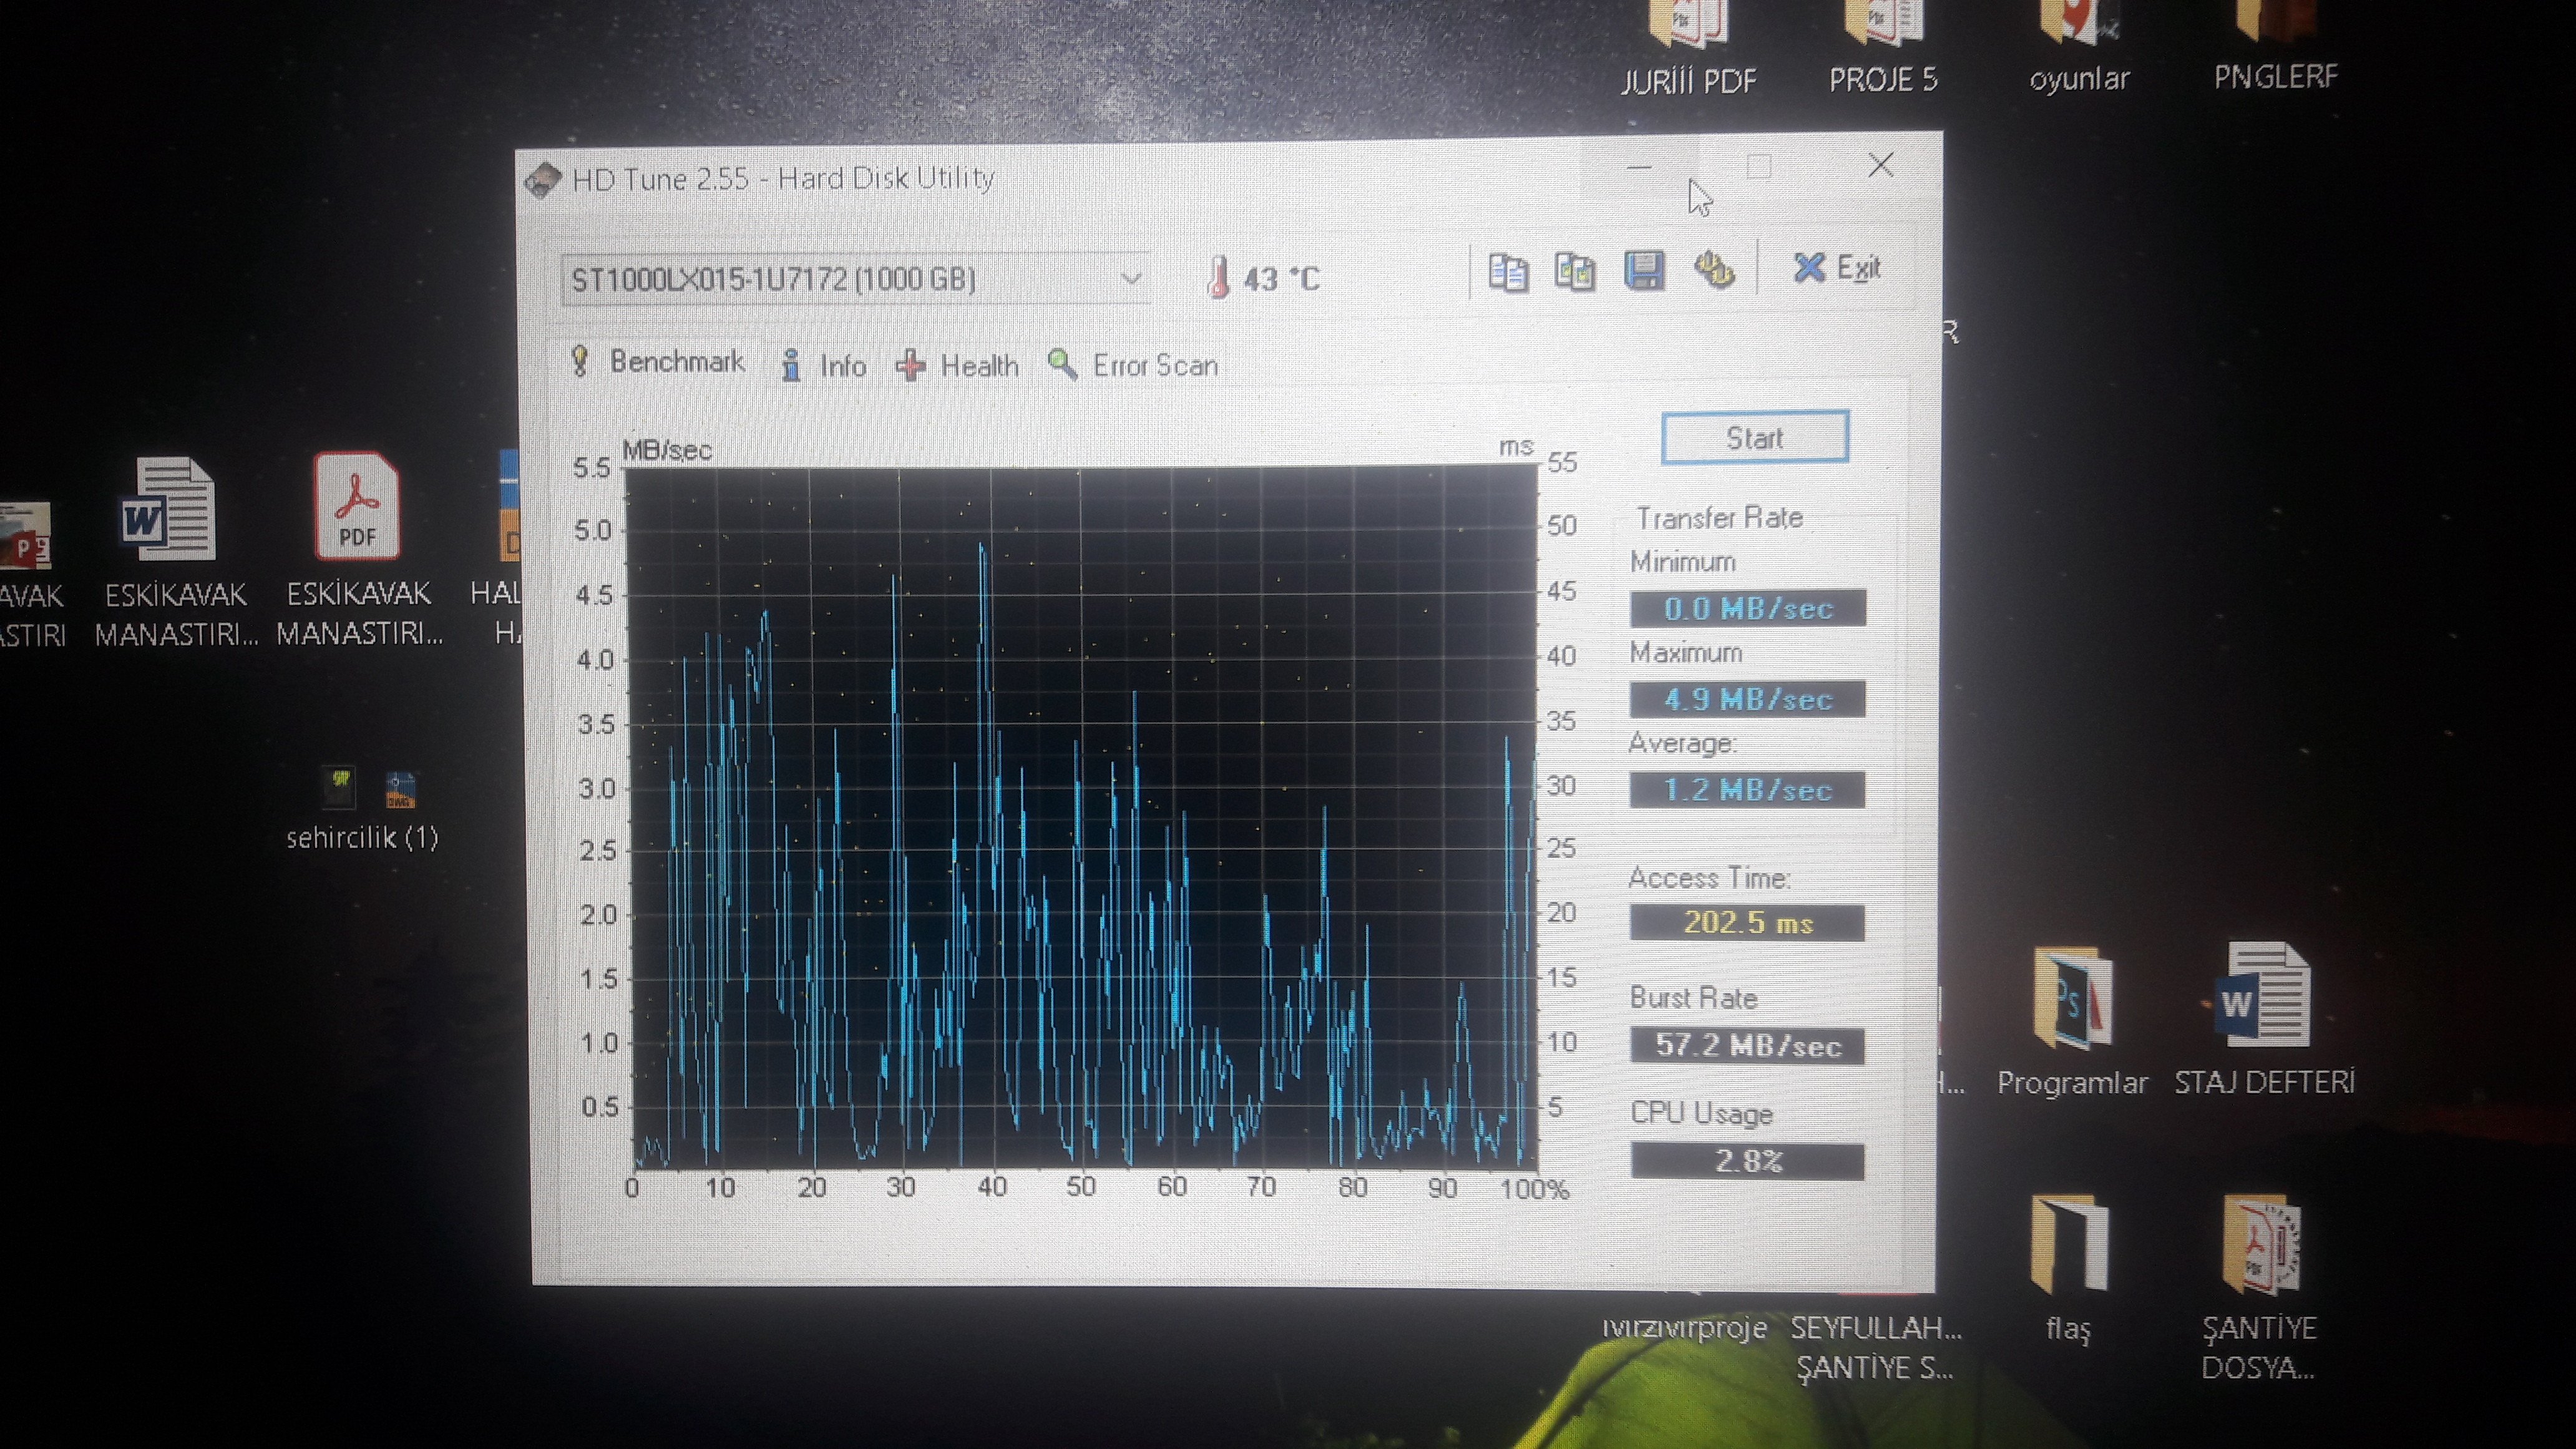The height and width of the screenshot is (1449, 2576).
Task: Click the save screenshot floppy disk icon
Action: [x=1644, y=271]
